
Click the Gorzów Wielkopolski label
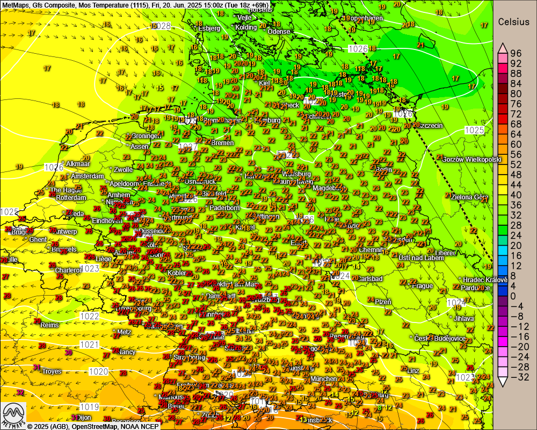[x=472, y=159]
